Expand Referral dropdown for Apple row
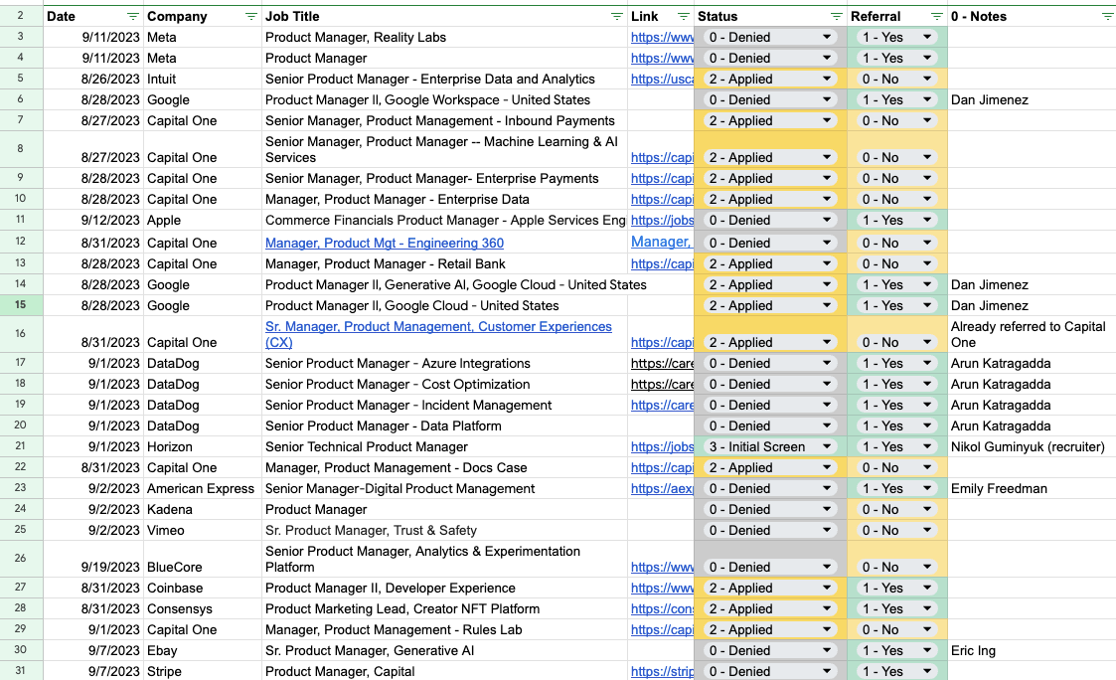The height and width of the screenshot is (680, 1116). 926,221
